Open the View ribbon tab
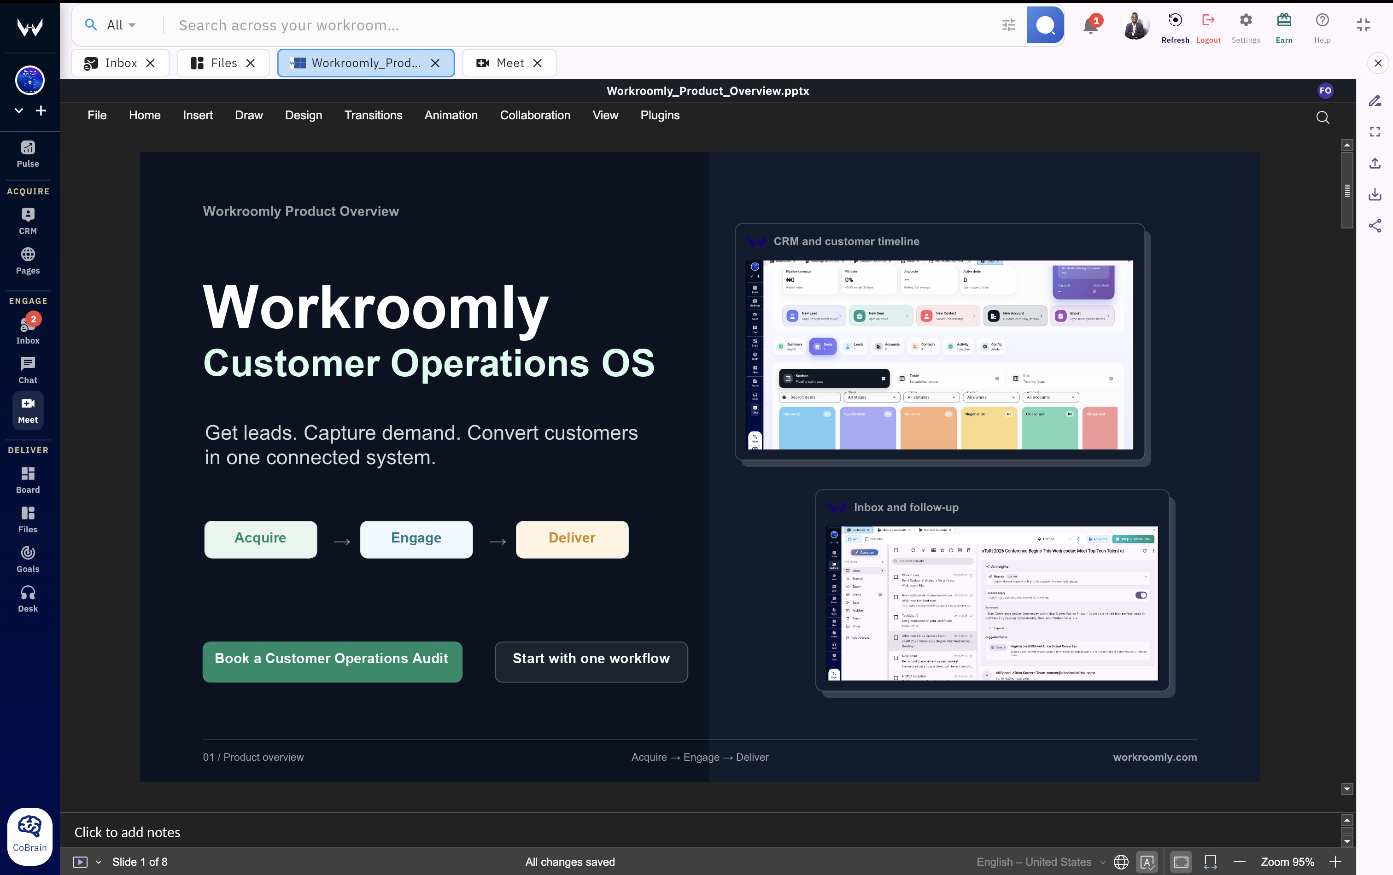This screenshot has width=1393, height=875. coord(605,115)
